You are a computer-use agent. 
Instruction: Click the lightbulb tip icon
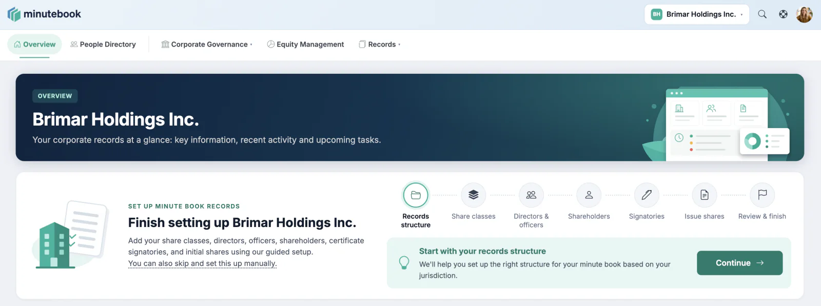tap(404, 263)
